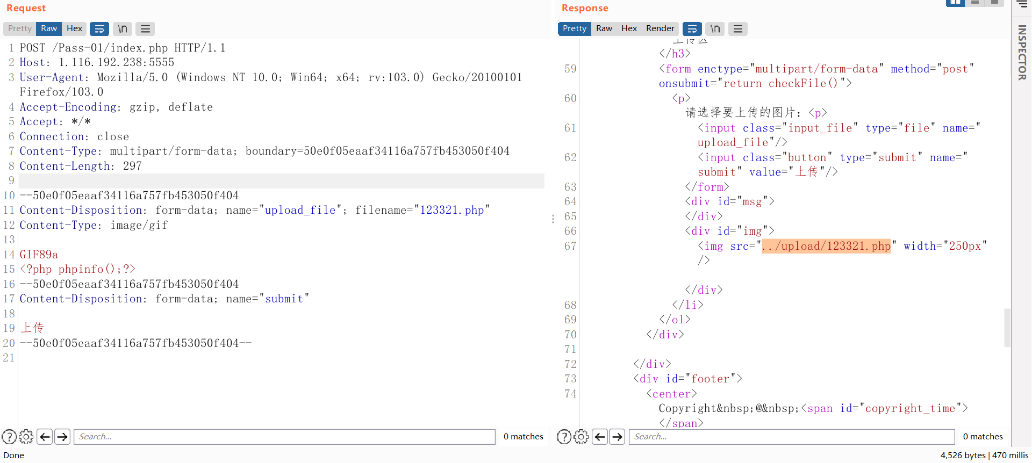The height and width of the screenshot is (463, 1032).
Task: Click onsubmit="return checkFile()" in Response
Action: point(755,83)
